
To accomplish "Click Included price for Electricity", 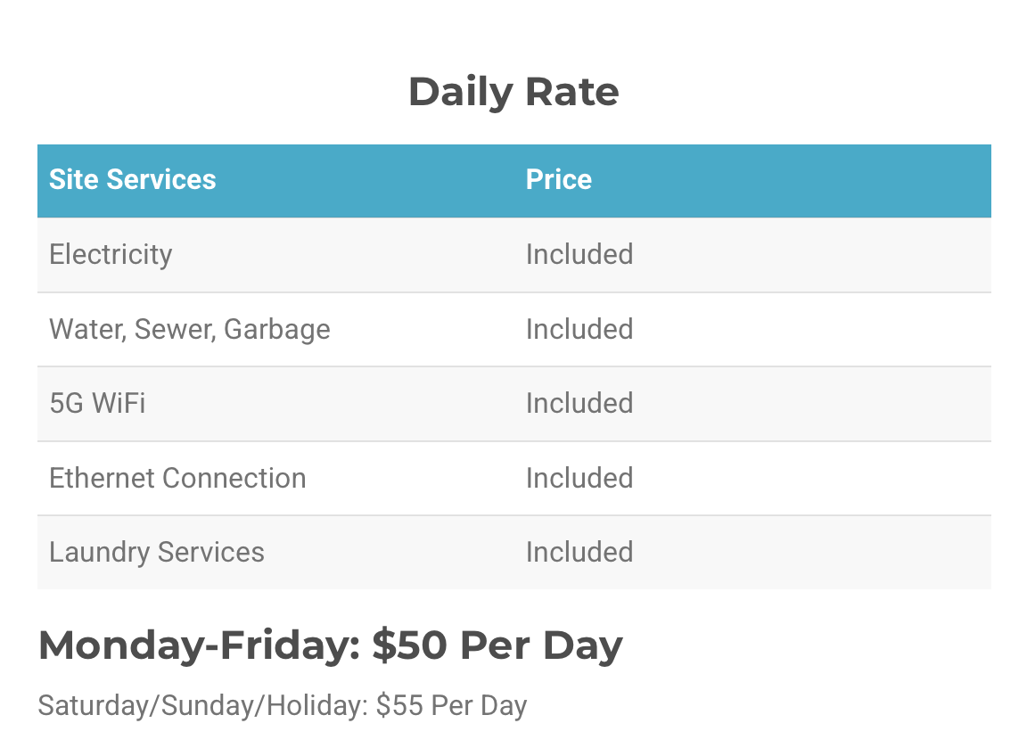I will pyautogui.click(x=579, y=254).
